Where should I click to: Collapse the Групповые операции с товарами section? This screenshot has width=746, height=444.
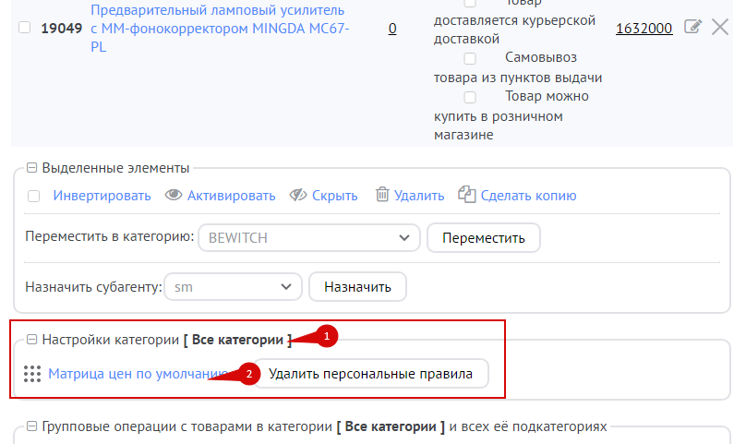(x=30, y=427)
